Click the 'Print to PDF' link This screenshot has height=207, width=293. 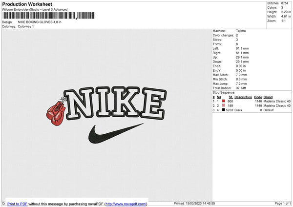coord(18,204)
